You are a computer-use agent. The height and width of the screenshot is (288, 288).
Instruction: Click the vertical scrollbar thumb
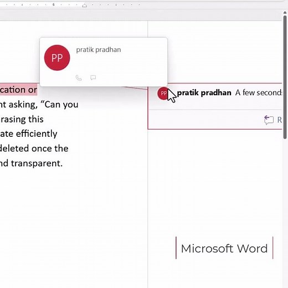point(285,77)
